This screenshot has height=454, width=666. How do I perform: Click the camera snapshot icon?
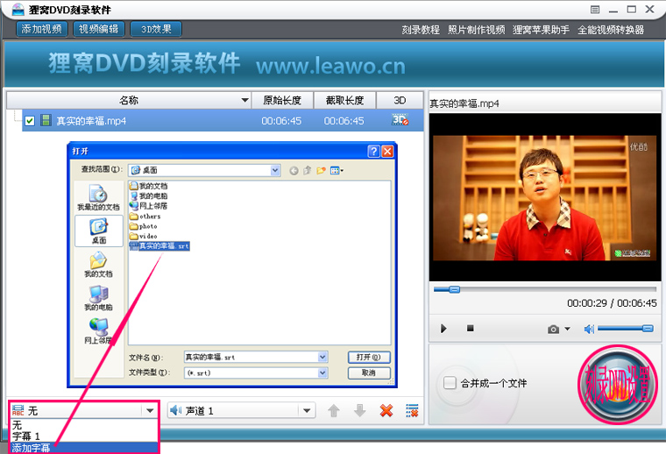click(x=553, y=330)
